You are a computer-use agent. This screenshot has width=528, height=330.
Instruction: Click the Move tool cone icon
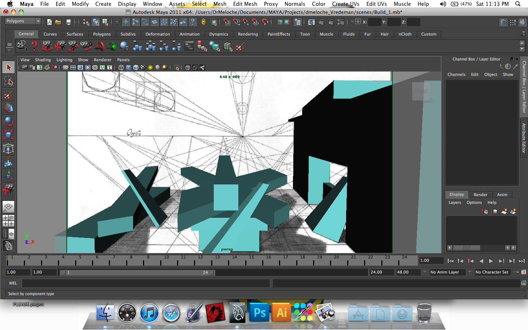tap(8, 108)
